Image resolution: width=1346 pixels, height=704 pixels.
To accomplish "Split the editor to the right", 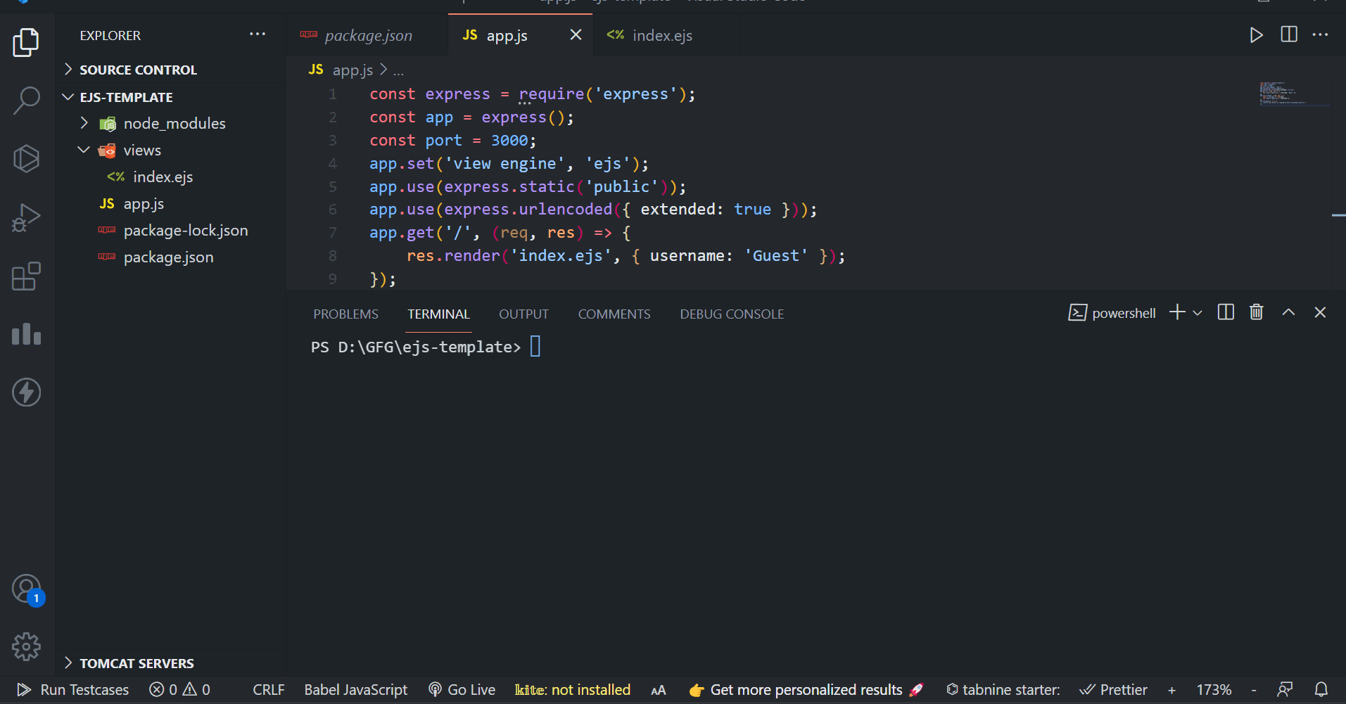I will coord(1289,34).
